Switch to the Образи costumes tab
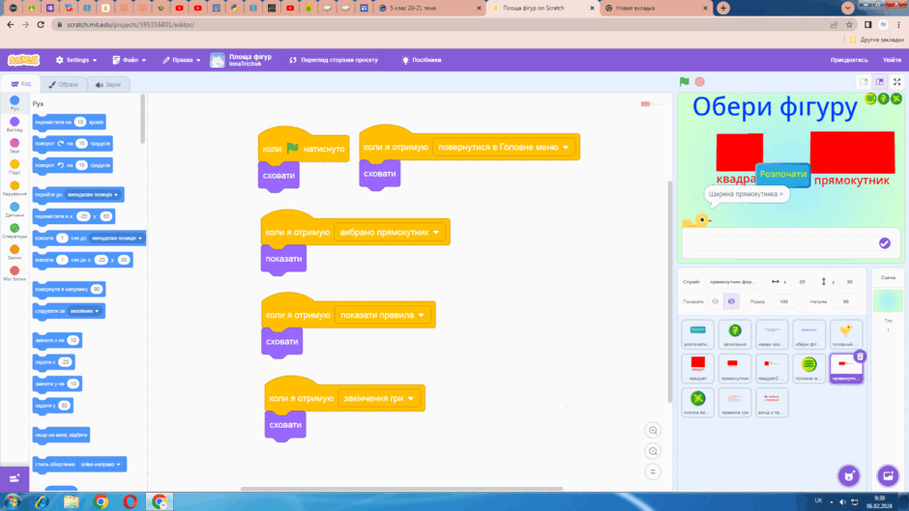Image resolution: width=909 pixels, height=511 pixels. coord(64,85)
